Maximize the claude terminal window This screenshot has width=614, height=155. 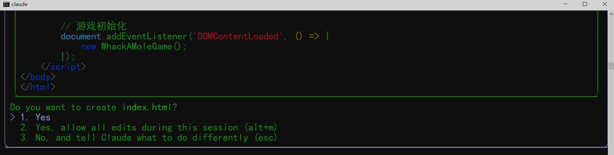[585, 4]
